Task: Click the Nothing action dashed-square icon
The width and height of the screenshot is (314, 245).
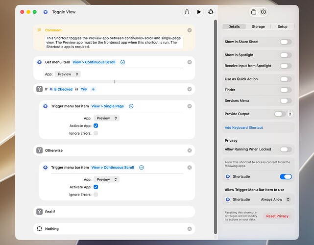Action: coord(40,229)
